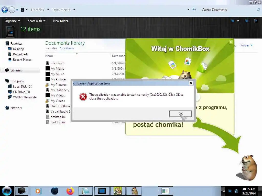Focus the Search Documents field
This screenshot has height=196, width=262.
(228, 10)
